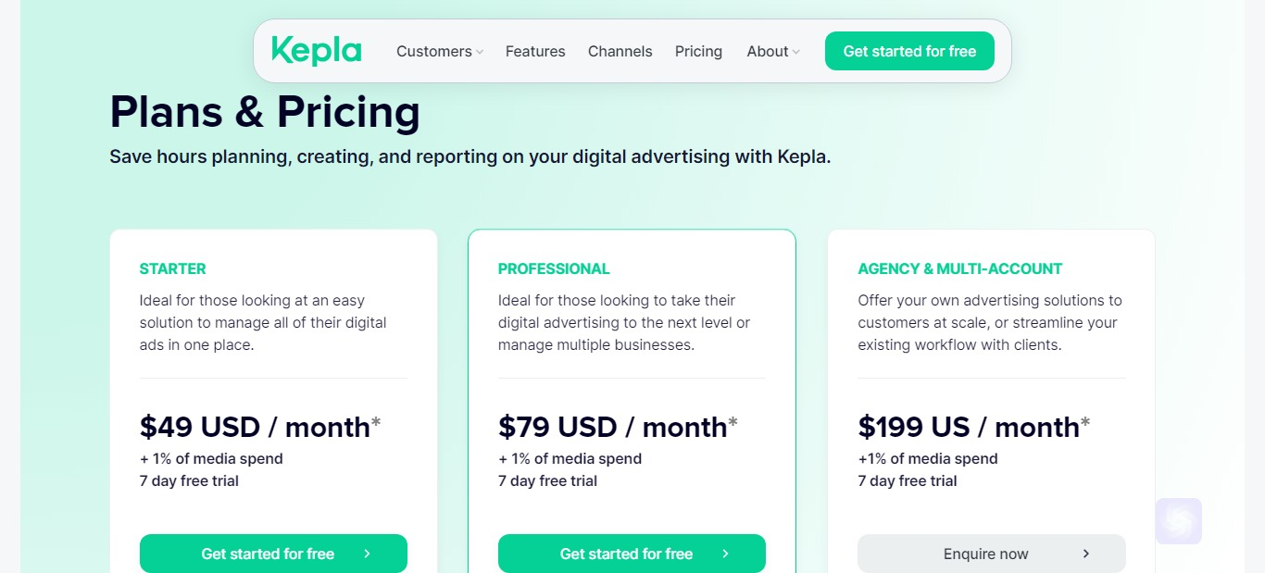Click arrow icon on Professional plan button
The height and width of the screenshot is (573, 1265).
tap(725, 554)
